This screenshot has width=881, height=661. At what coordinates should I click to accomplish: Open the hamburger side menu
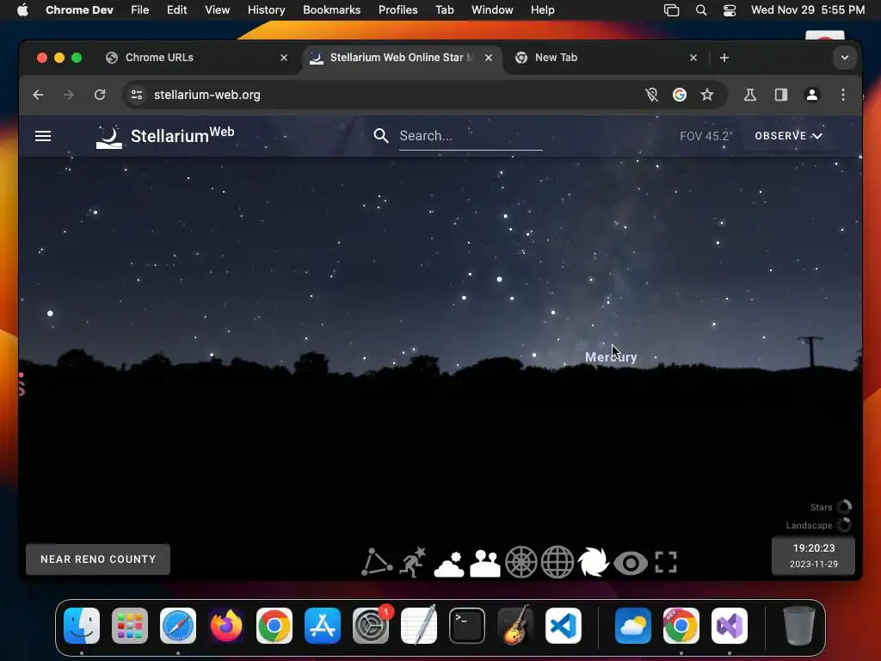[x=43, y=136]
